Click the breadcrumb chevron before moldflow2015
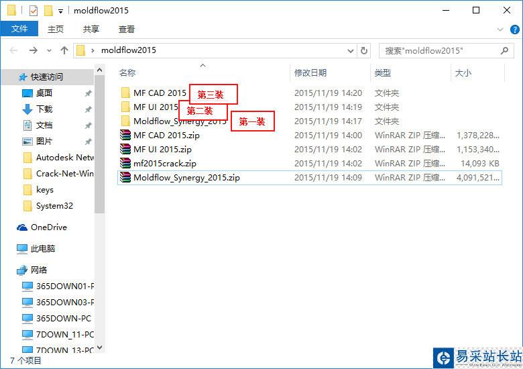Image resolution: width=523 pixels, height=369 pixels. pyautogui.click(x=93, y=51)
